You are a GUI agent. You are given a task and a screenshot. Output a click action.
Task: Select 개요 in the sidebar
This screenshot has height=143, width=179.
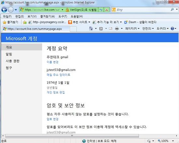(x=22, y=47)
